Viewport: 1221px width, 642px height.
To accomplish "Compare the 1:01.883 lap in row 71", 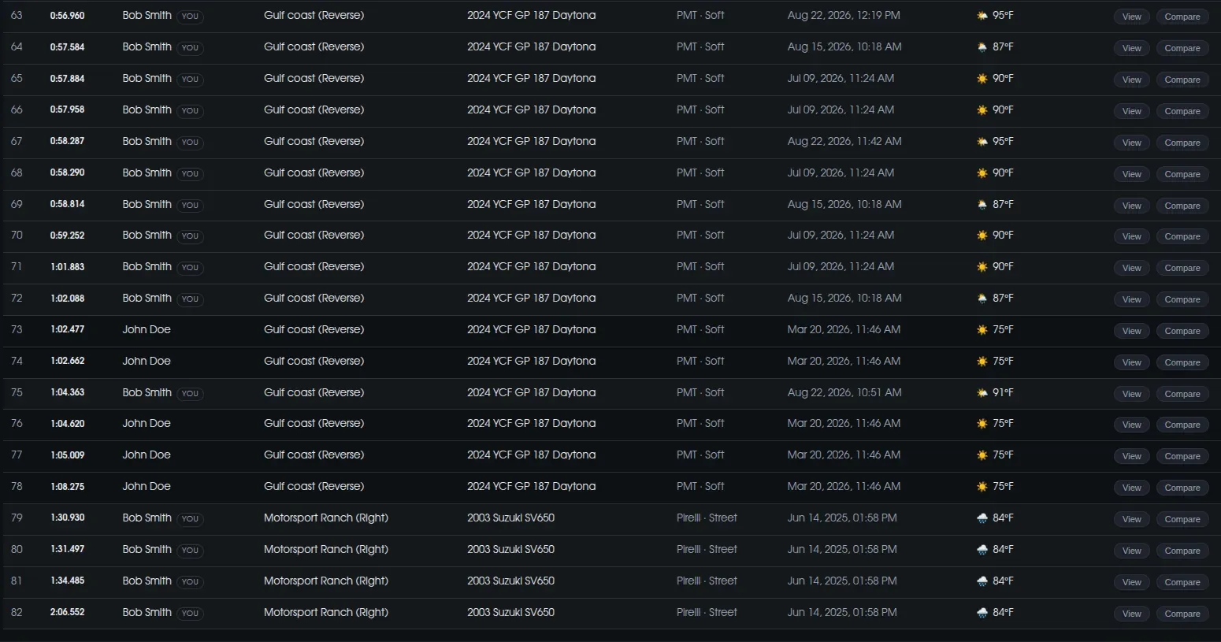I will click(x=1182, y=268).
